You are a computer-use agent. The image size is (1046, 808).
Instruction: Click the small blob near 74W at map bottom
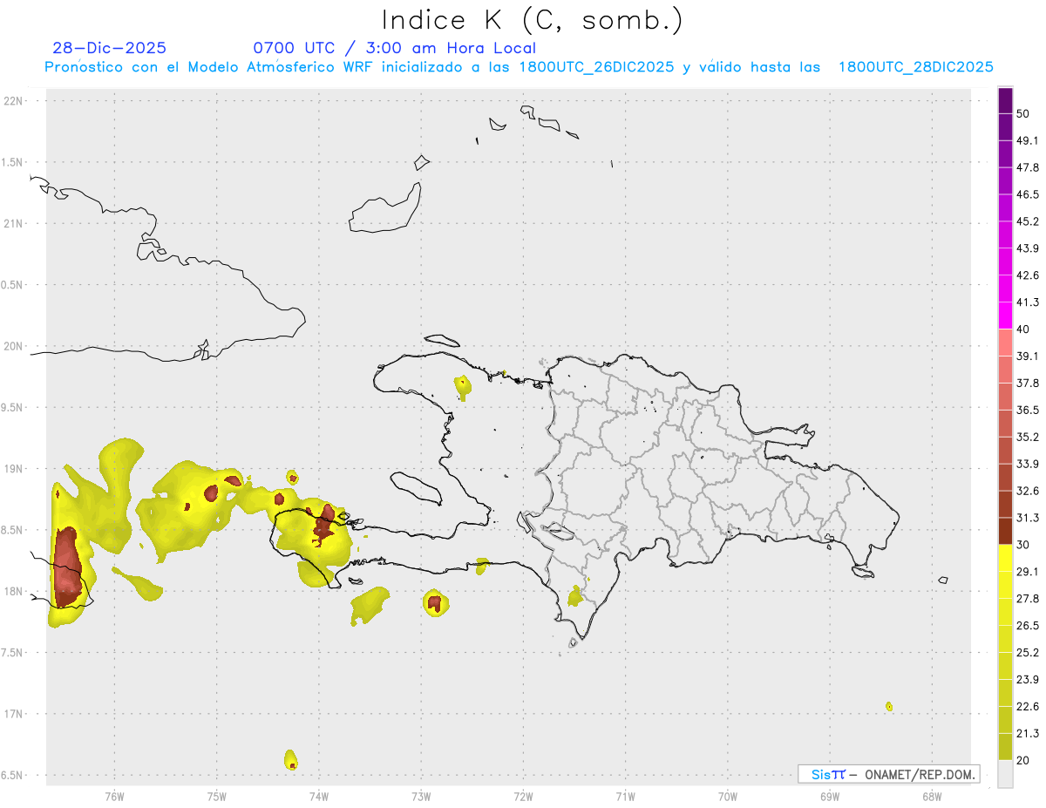click(x=291, y=759)
